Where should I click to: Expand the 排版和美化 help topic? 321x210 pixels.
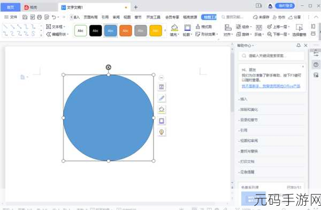271,109
